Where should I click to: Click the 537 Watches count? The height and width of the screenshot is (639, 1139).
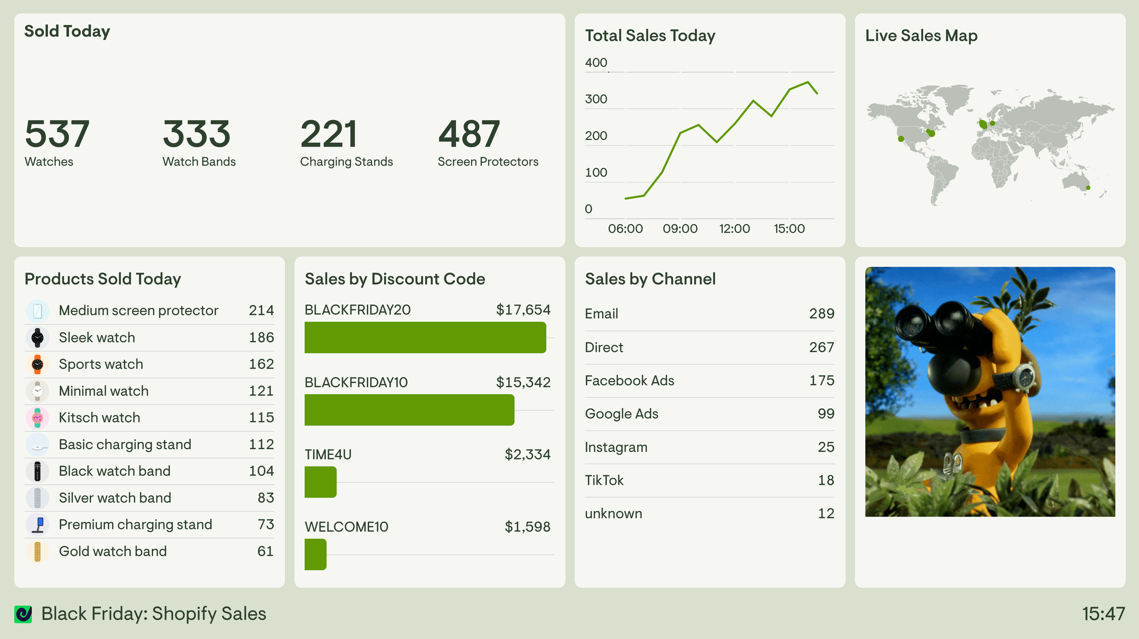pos(57,134)
